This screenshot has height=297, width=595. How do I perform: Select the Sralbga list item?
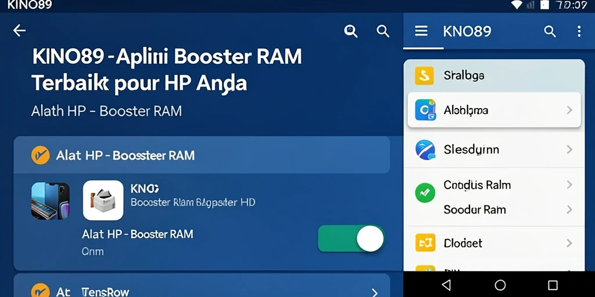[494, 75]
